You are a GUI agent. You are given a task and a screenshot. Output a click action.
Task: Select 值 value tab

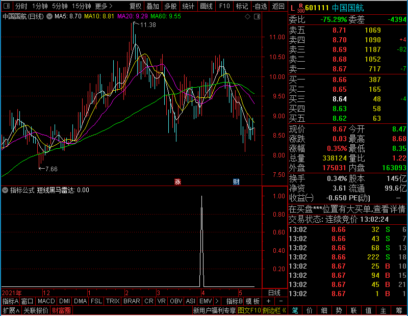click(x=368, y=310)
